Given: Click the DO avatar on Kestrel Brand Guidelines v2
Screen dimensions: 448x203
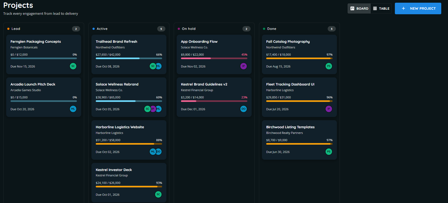Looking at the screenshot, I should (244, 109).
